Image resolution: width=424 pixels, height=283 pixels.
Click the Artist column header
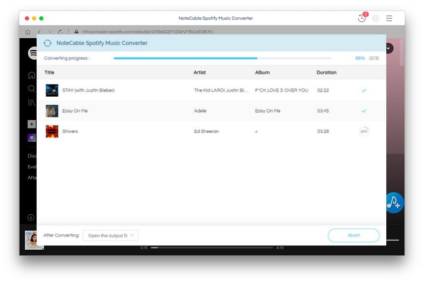click(x=200, y=72)
